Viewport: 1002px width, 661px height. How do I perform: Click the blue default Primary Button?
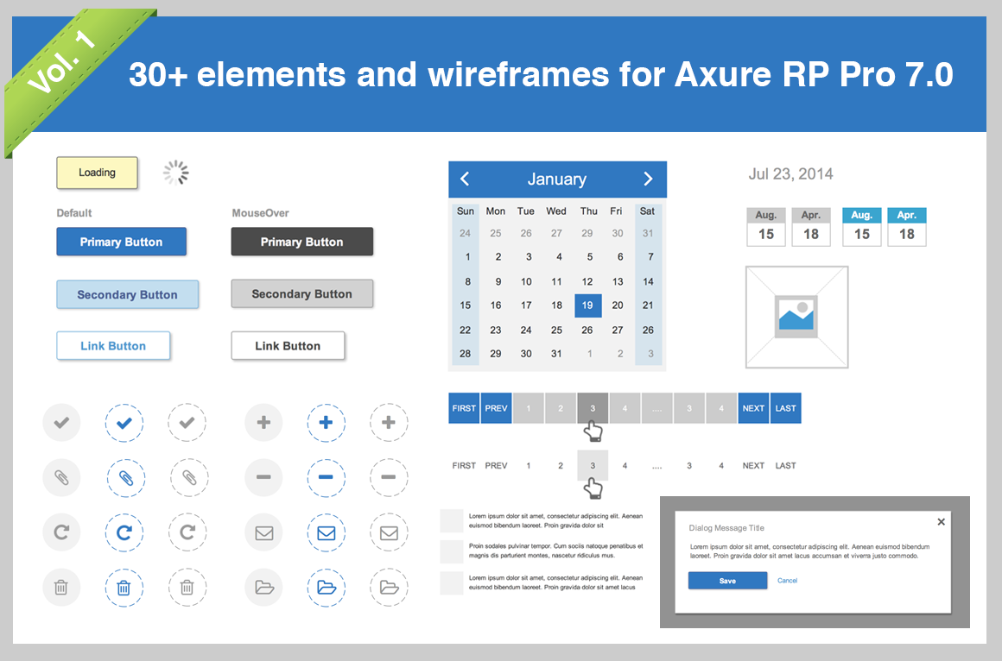[x=121, y=242]
